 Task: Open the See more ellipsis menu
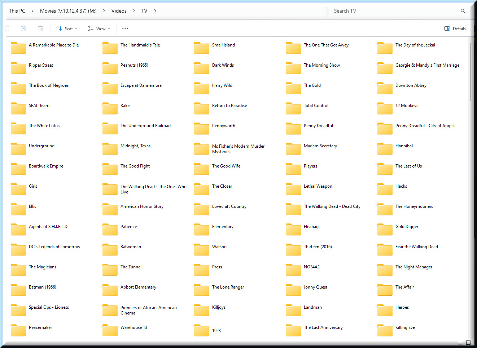click(125, 28)
